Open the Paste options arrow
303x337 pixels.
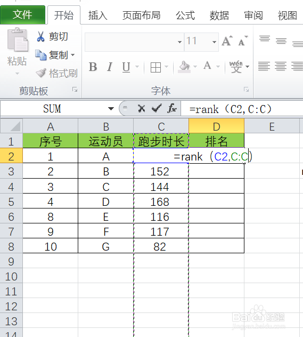point(17,74)
